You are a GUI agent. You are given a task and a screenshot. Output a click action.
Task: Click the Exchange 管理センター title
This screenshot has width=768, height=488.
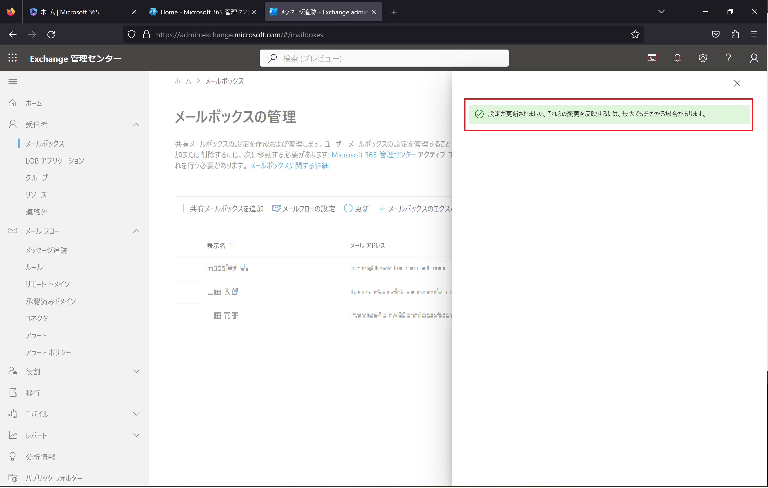point(76,59)
